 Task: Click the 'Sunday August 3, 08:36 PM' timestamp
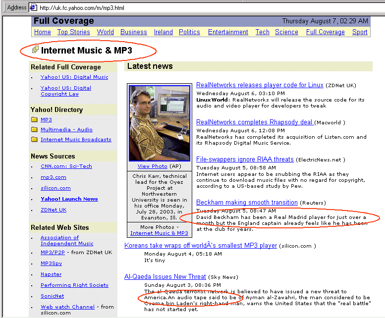pos(182,285)
